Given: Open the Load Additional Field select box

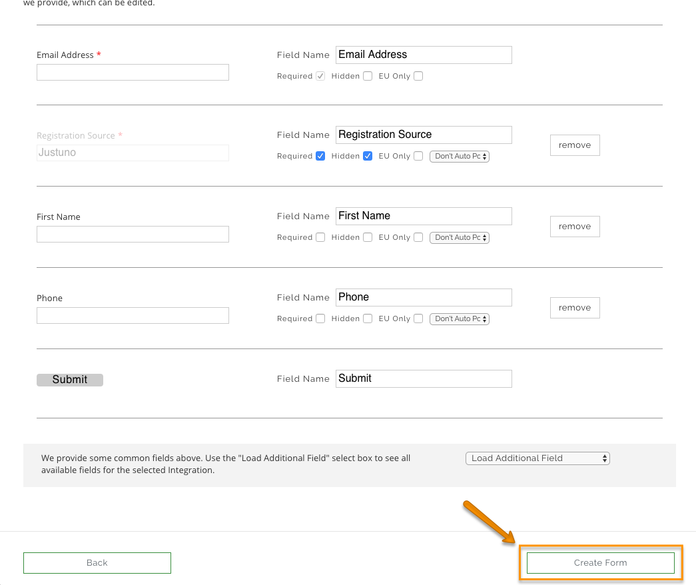Looking at the screenshot, I should click(x=537, y=458).
